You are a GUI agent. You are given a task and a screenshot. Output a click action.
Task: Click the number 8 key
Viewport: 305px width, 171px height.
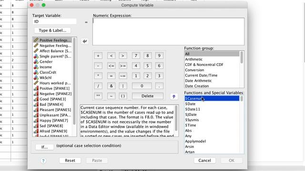[x=147, y=56]
